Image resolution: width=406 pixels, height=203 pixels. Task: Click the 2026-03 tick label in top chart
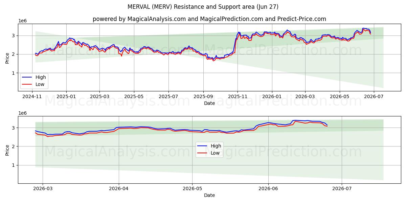pos(305,97)
